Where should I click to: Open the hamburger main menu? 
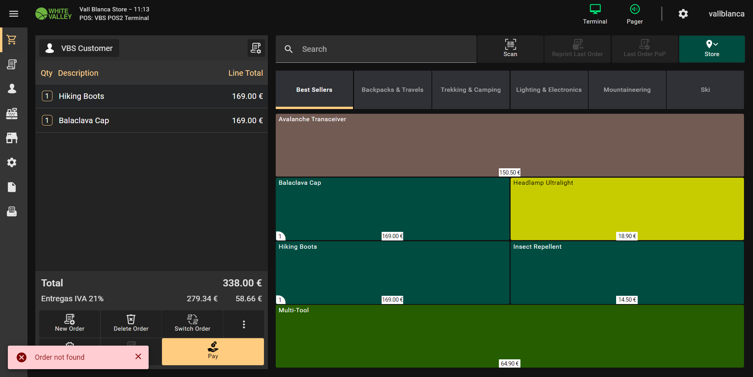pos(14,14)
